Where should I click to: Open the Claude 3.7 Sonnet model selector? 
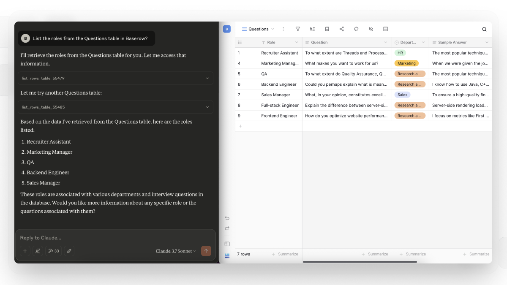(x=176, y=251)
